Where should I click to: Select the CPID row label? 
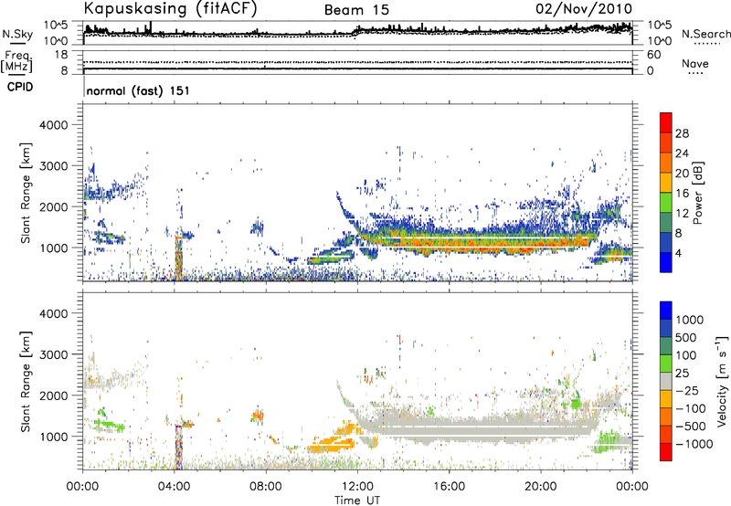tap(20, 87)
